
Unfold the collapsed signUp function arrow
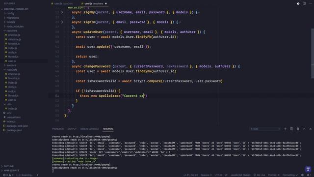[62, 12]
